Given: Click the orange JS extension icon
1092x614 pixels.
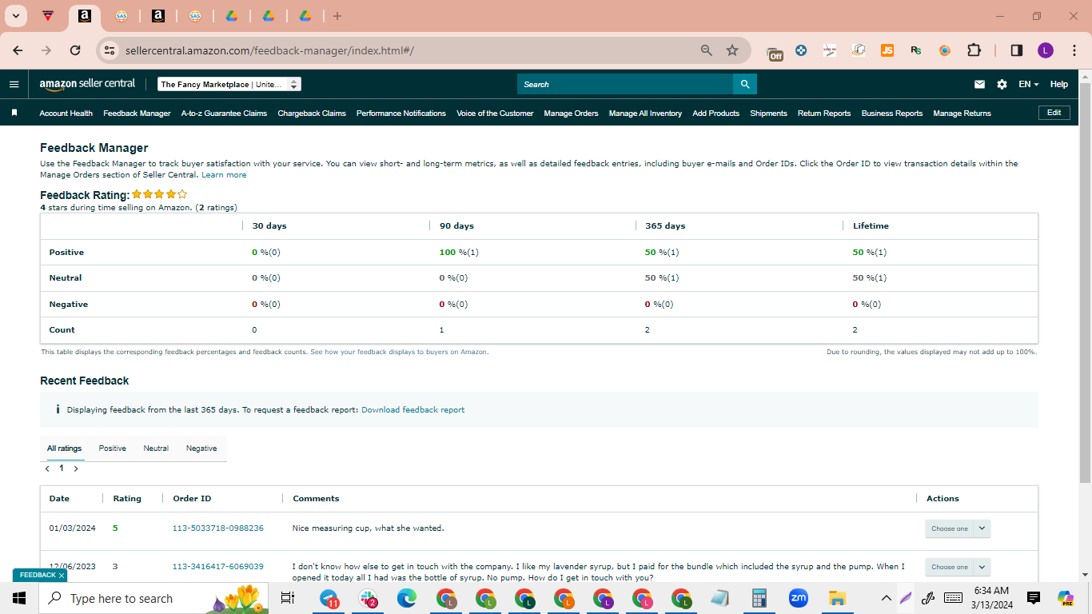Looking at the screenshot, I should click(887, 50).
